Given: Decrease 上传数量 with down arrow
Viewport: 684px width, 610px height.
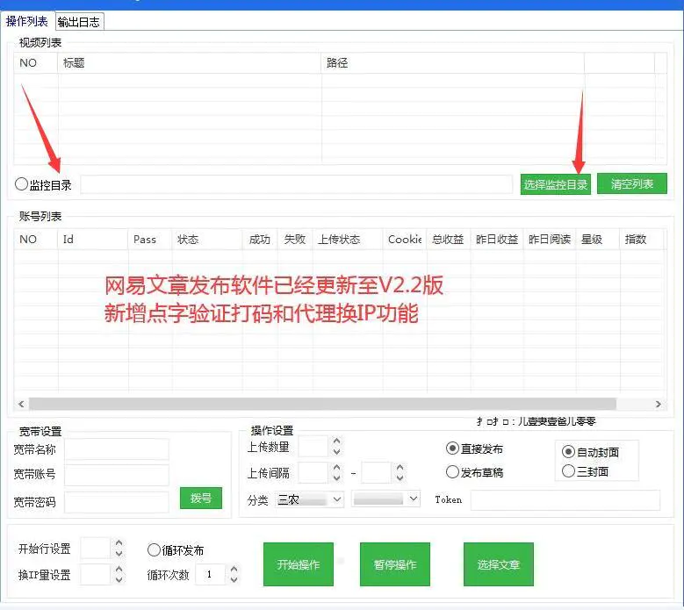Looking at the screenshot, I should click(x=337, y=452).
